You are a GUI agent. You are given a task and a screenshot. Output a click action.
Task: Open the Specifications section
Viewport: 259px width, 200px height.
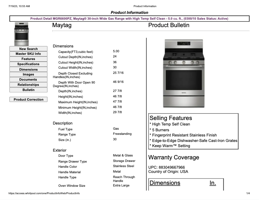point(28,64)
